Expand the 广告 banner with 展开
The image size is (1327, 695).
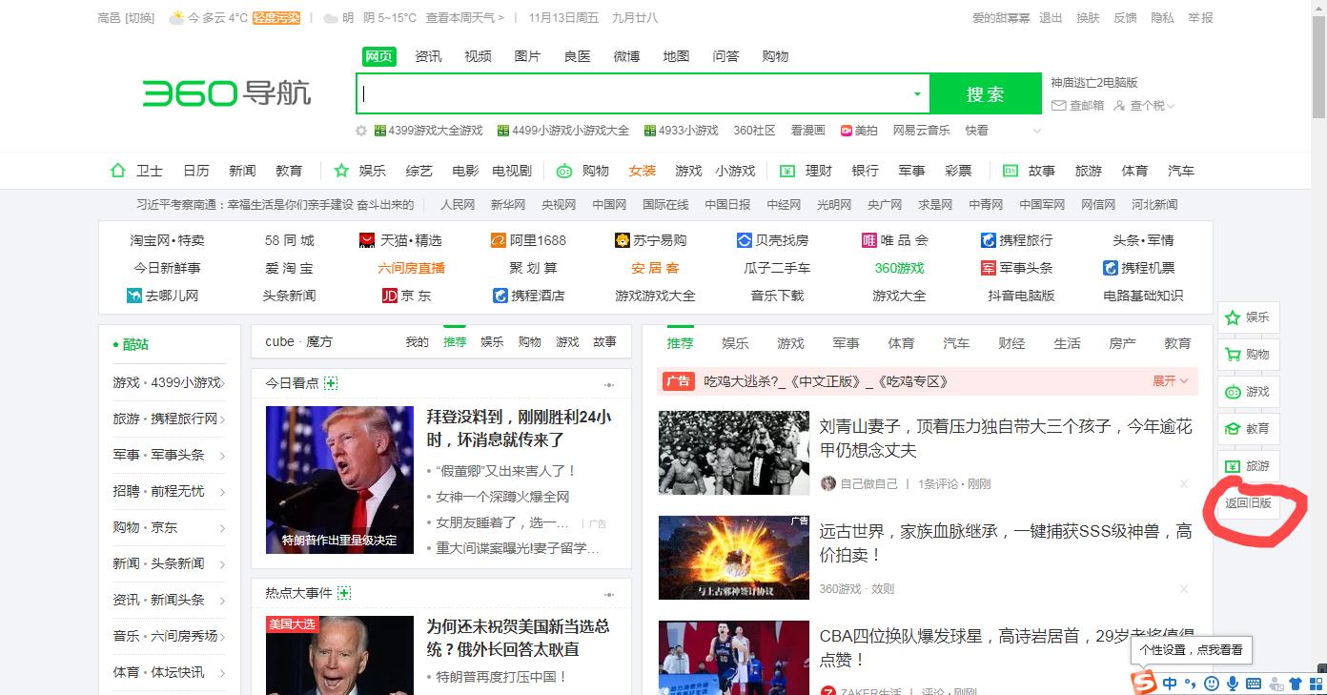[x=1171, y=381]
